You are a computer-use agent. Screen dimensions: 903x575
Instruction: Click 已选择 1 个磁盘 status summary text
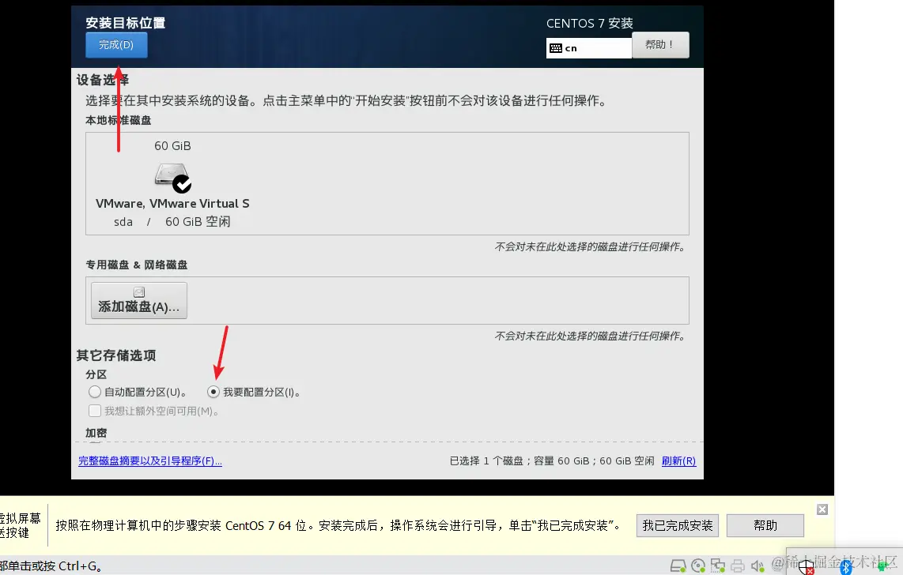click(x=552, y=461)
